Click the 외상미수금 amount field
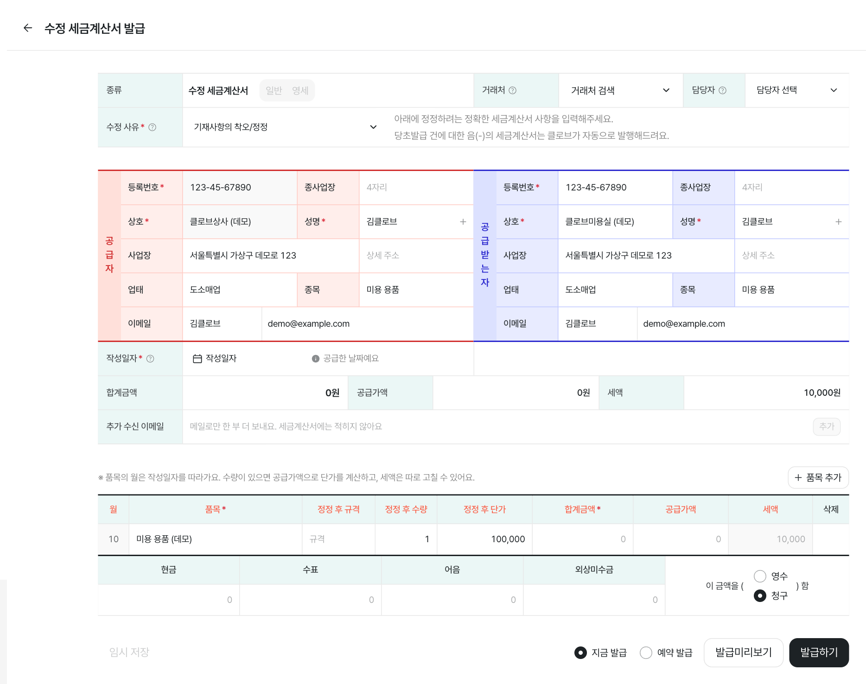The image size is (866, 684). click(x=594, y=600)
